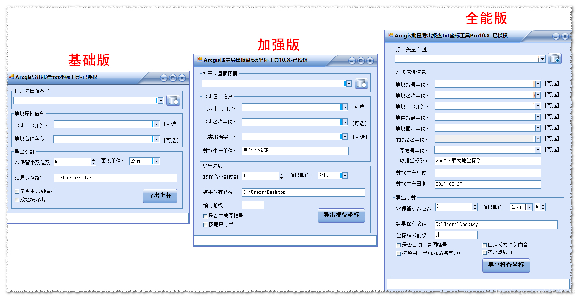The image size is (578, 298).
Task: Open 面积单位 dropdown in 基础版 window
Action: coord(156,161)
